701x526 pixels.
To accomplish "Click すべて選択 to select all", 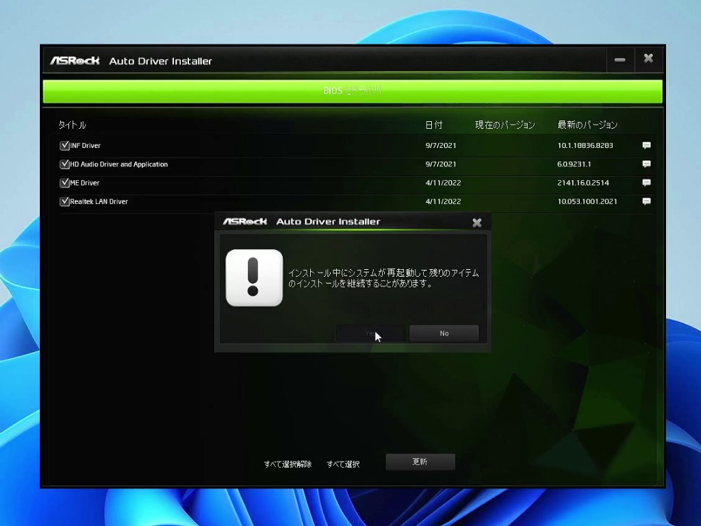I will [x=343, y=464].
